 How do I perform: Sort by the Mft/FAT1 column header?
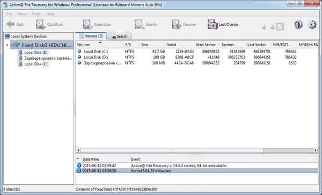284,45
